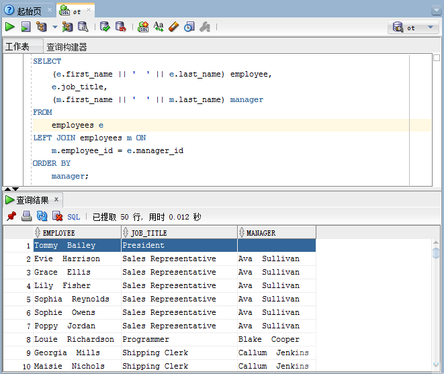Click the Autotrace icon
Viewport: 444px width, 374px height.
[67, 27]
